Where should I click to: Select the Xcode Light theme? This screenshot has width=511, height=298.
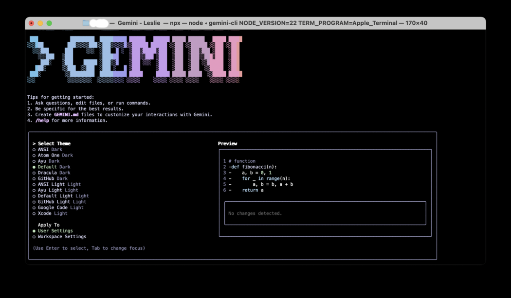(x=52, y=213)
